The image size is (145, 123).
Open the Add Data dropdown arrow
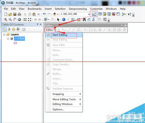click(58, 14)
